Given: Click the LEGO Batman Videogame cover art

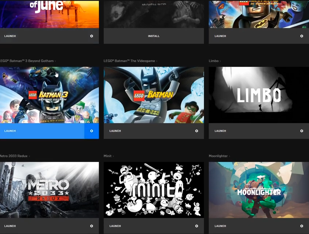Looking at the screenshot, I should pyautogui.click(x=154, y=95).
